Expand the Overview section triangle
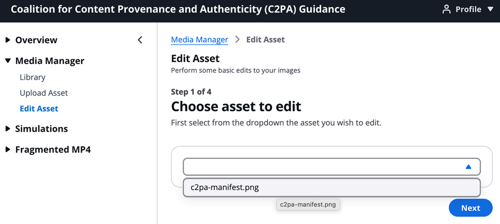500x224 pixels. pyautogui.click(x=7, y=40)
